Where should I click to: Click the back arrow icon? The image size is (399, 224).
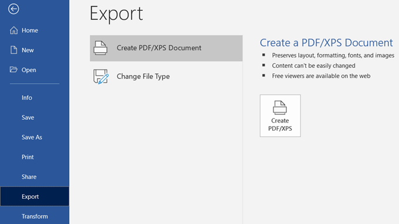(13, 9)
